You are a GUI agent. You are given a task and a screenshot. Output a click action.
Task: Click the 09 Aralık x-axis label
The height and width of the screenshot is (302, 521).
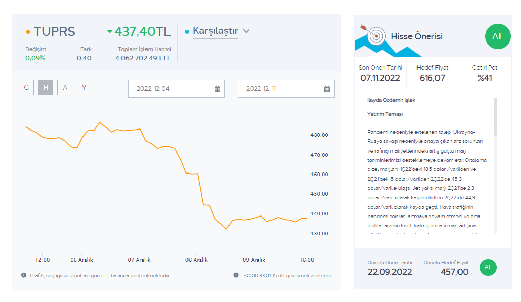click(x=254, y=260)
